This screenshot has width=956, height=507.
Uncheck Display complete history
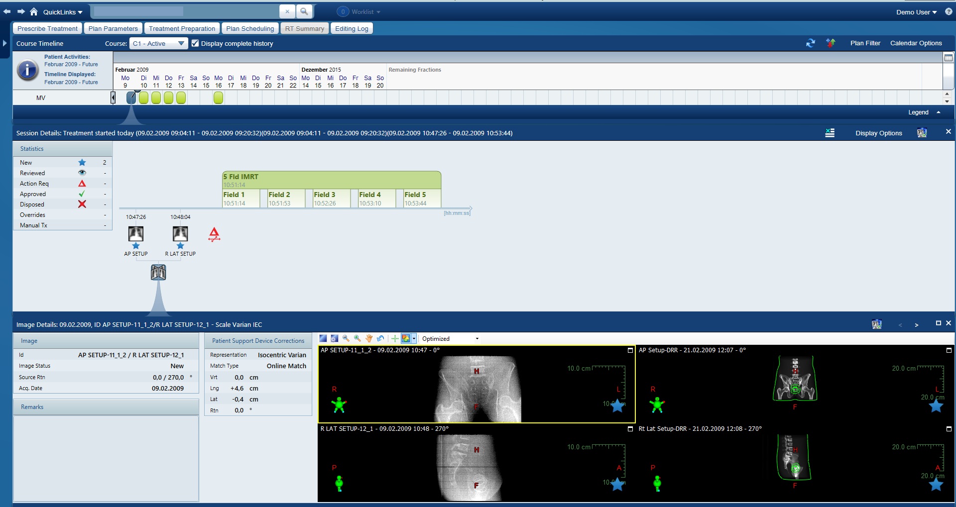pyautogui.click(x=195, y=43)
